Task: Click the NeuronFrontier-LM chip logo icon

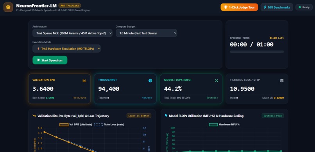Action: pos(8,7)
